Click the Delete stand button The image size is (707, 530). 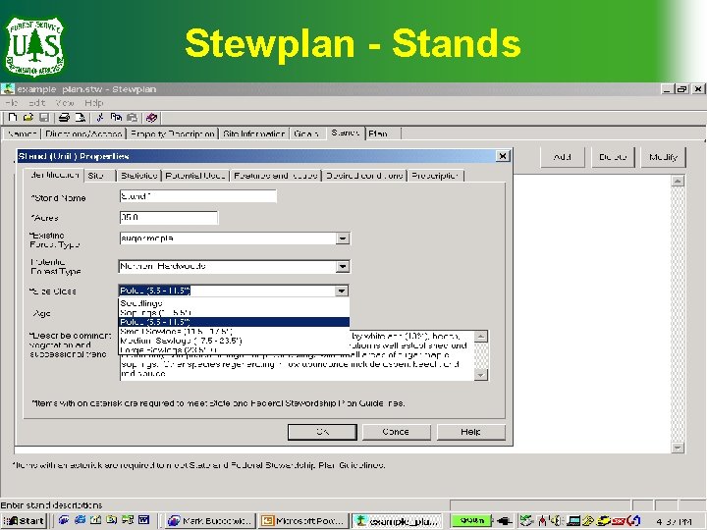[613, 157]
